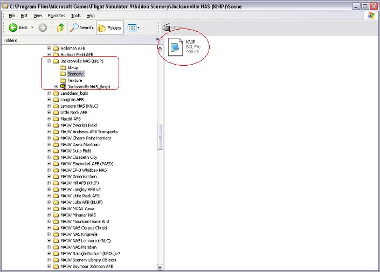Image resolution: width=380 pixels, height=272 pixels.
Task: Toggle the Folders pane button
Action: (x=110, y=28)
